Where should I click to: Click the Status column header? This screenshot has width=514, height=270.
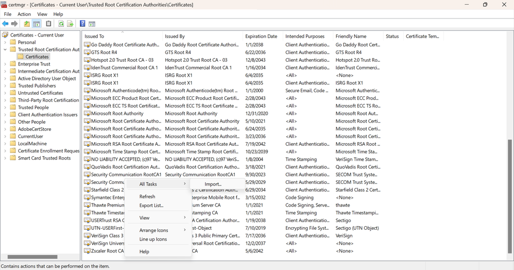(393, 37)
